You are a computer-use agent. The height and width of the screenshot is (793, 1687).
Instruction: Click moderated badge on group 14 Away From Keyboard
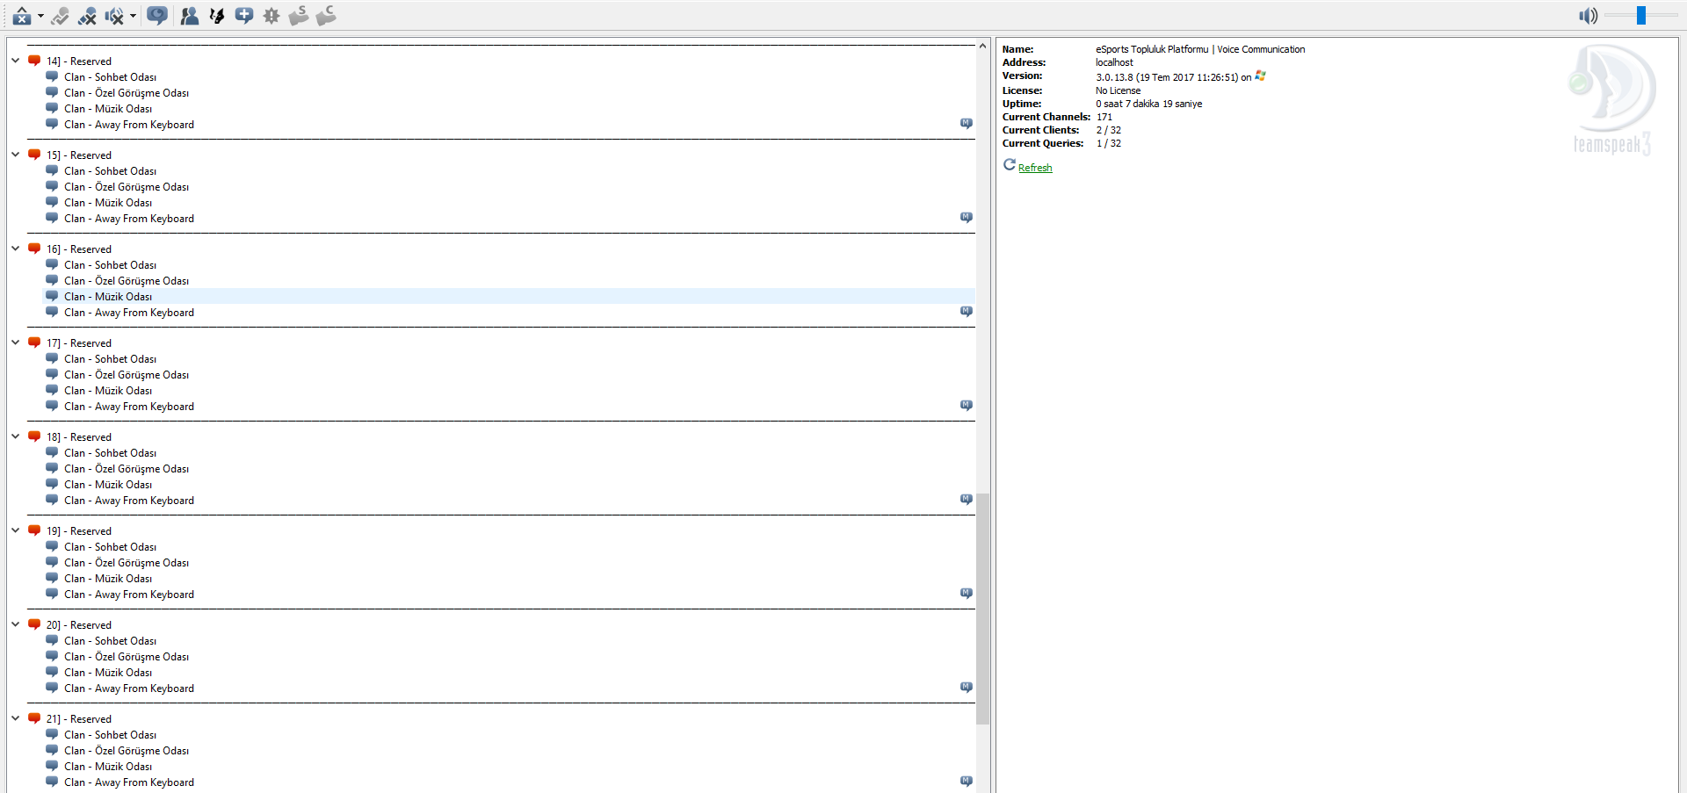click(x=967, y=124)
